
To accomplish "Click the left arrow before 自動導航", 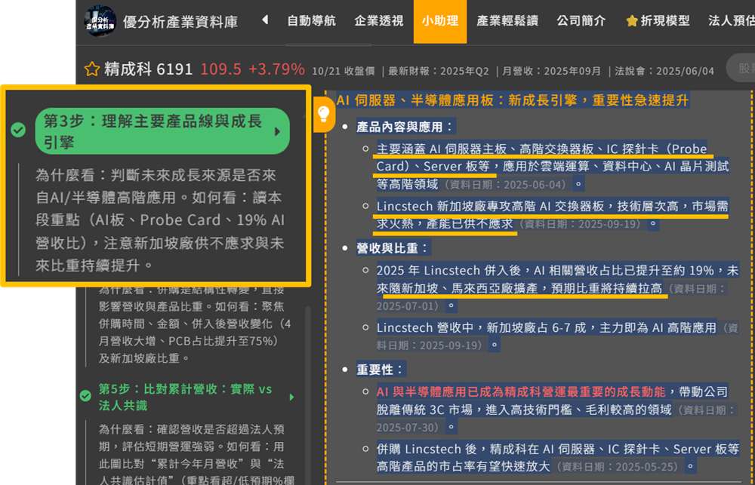I will coord(265,20).
